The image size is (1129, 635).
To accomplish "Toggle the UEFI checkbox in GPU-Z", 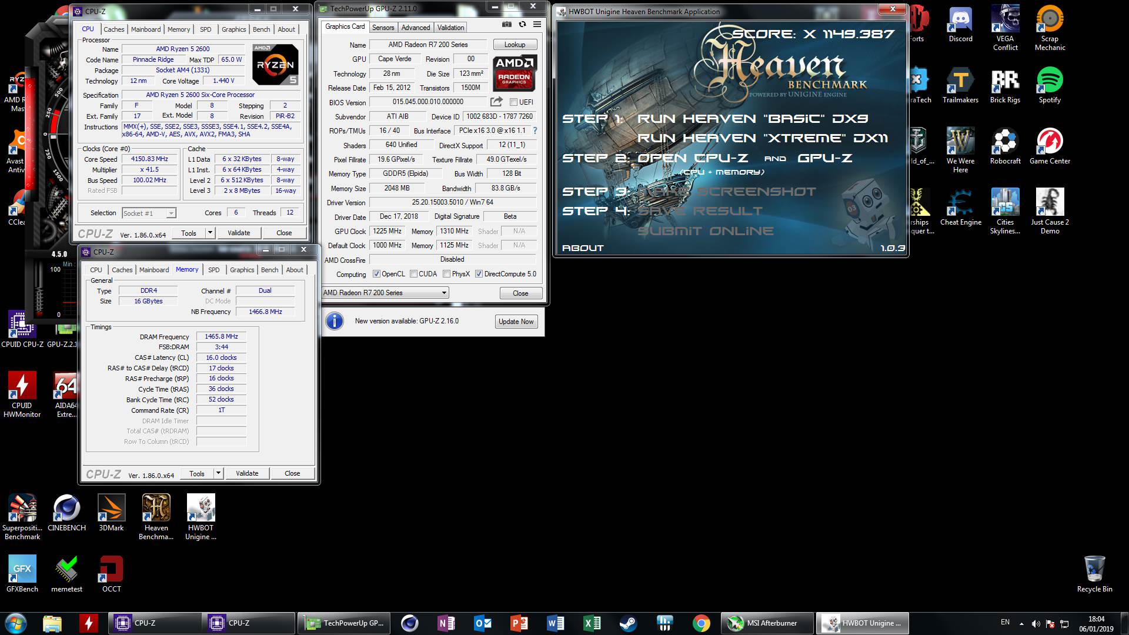I will 513,102.
